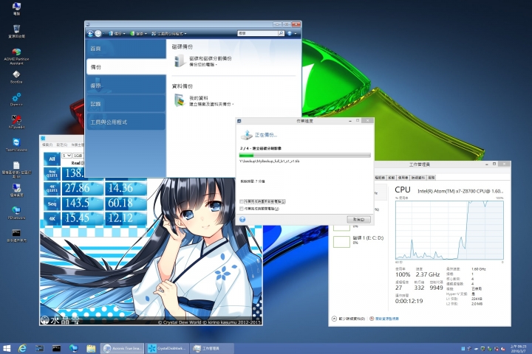The image size is (532, 354).
Task: Switch to the 服務 tab in Task Manager
Action: [x=432, y=178]
